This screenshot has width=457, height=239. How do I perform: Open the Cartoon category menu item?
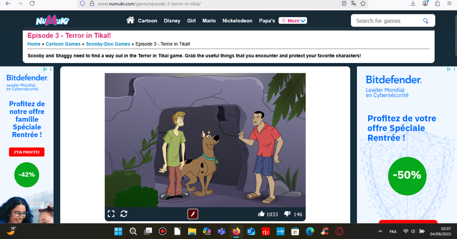(x=147, y=21)
